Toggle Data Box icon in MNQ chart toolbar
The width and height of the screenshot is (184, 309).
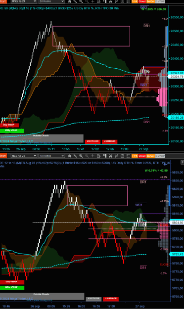[104, 1]
